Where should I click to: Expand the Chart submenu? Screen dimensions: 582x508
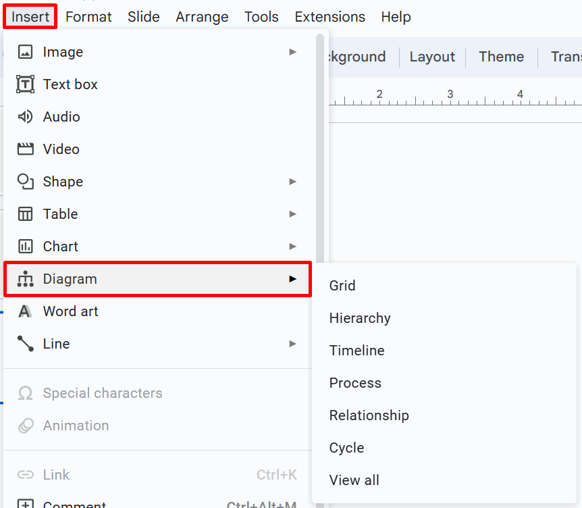(x=293, y=246)
